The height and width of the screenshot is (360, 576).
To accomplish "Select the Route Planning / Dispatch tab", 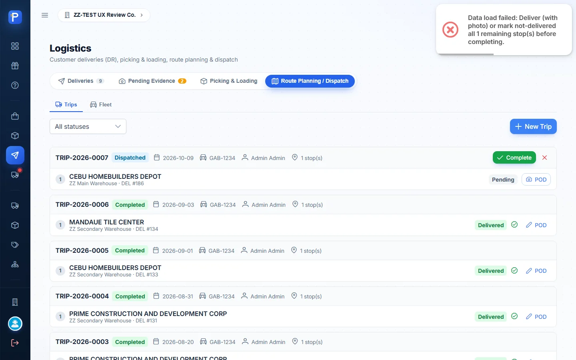I will (310, 81).
